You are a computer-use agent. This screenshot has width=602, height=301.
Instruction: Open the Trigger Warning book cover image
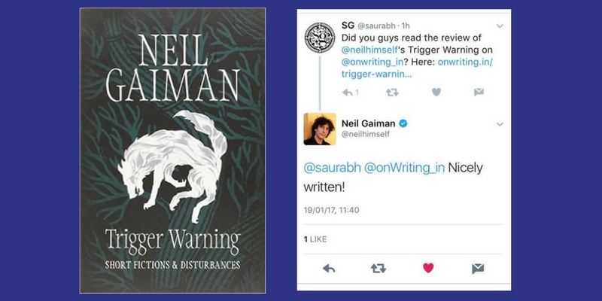[172, 150]
